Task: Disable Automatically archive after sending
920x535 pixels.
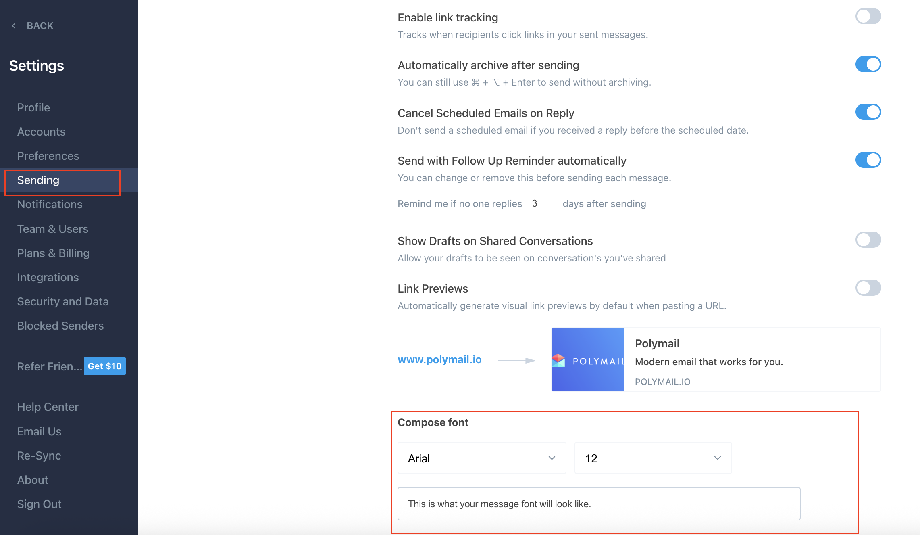Action: point(868,64)
